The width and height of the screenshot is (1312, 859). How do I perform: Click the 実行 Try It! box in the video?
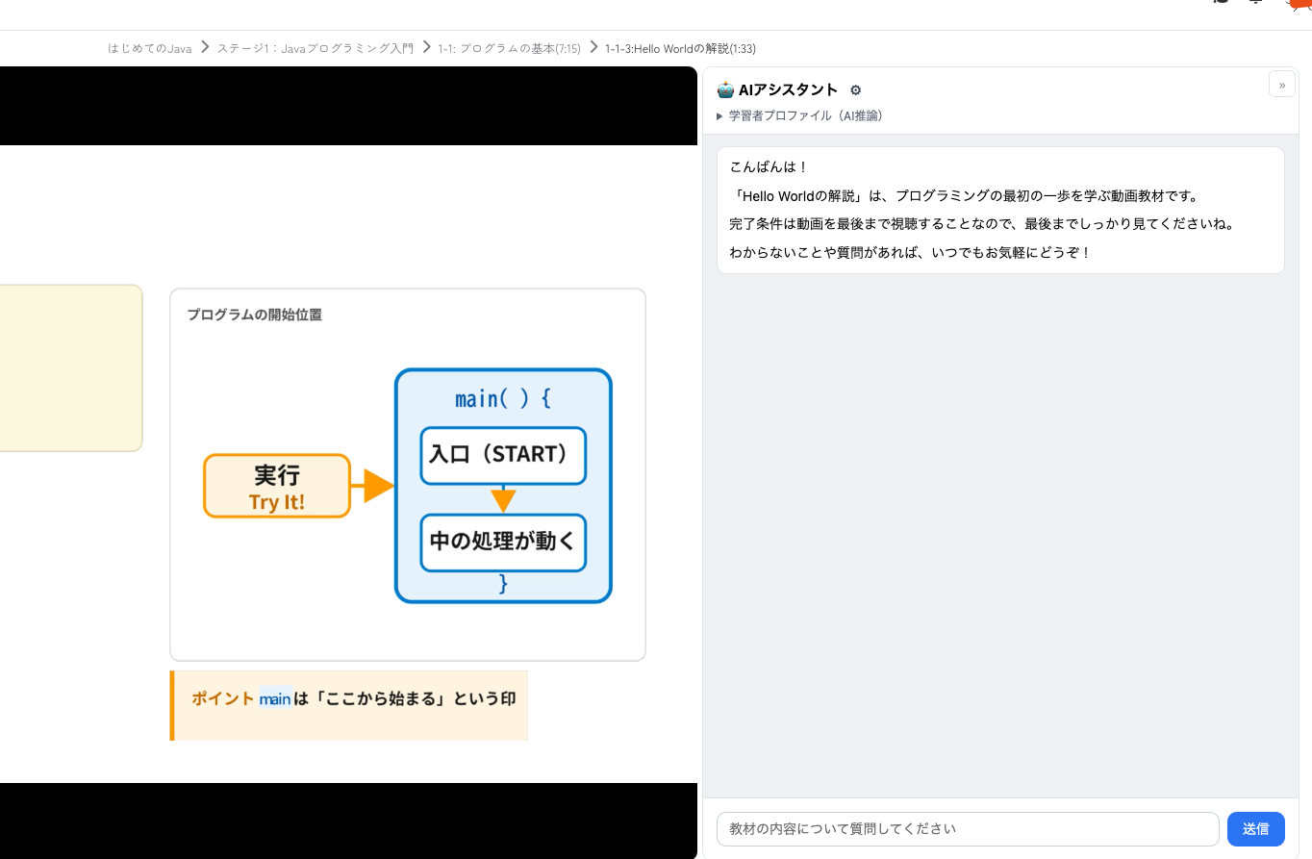[277, 486]
